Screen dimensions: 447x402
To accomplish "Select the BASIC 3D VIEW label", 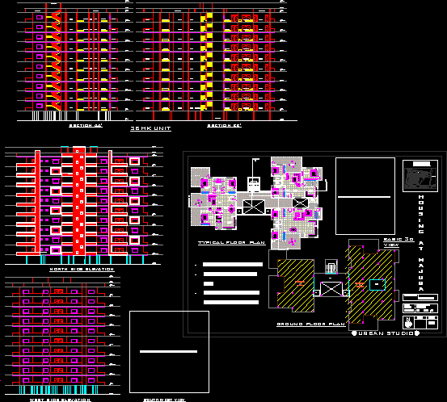I will pyautogui.click(x=399, y=242).
